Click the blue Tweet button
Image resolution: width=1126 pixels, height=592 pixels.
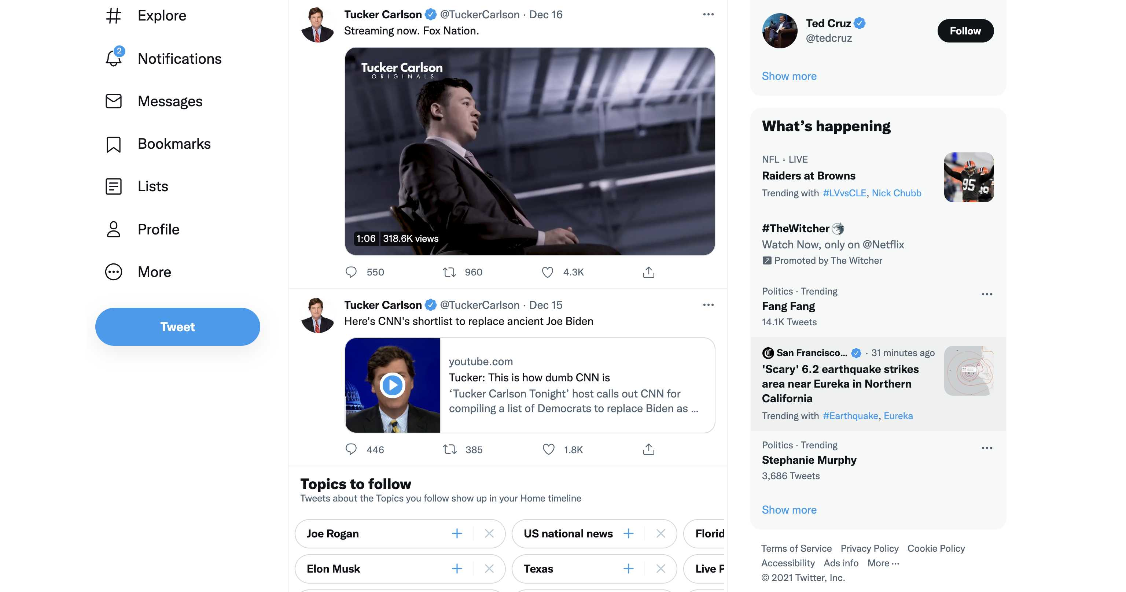(177, 327)
